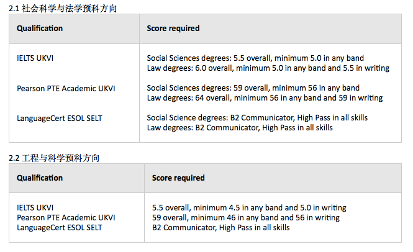The width and height of the screenshot is (413, 252).
Task: Select the Qualification header in the 2.2 table
Action: click(x=40, y=178)
